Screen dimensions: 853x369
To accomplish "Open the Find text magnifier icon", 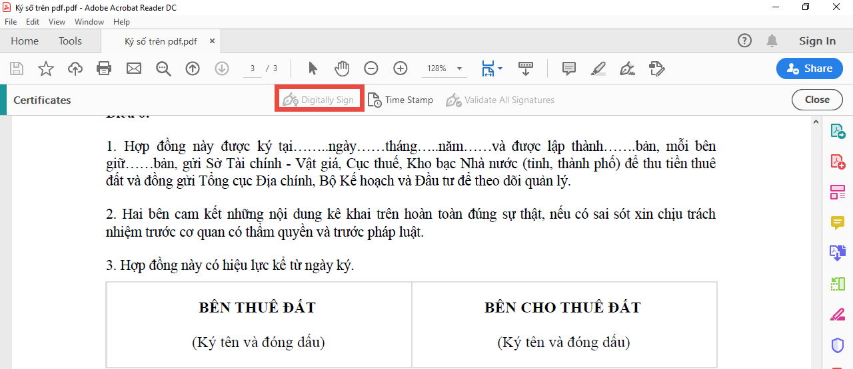I will point(163,68).
